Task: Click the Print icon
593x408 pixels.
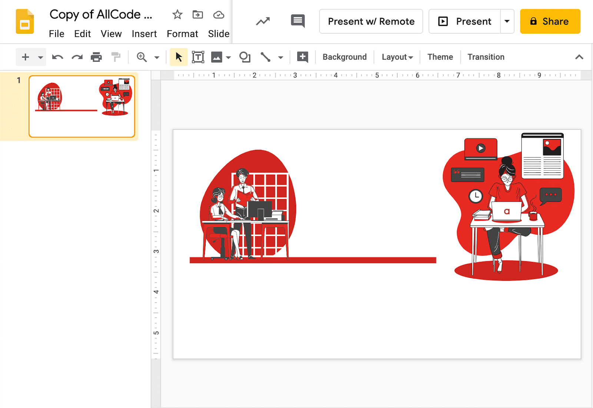Action: pos(96,57)
